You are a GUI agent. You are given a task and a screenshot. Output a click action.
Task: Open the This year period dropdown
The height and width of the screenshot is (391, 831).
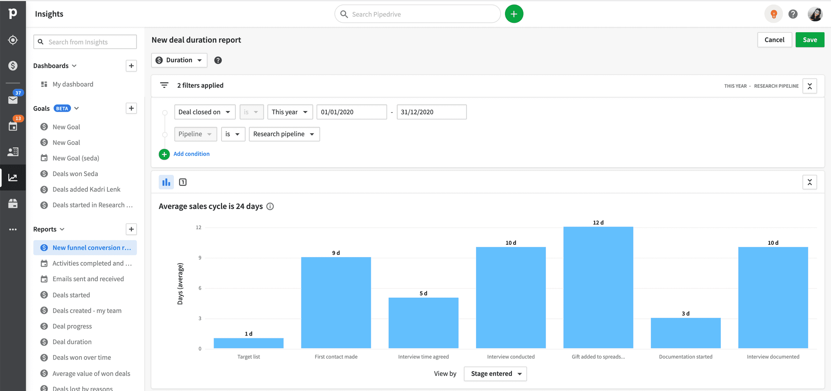point(290,112)
